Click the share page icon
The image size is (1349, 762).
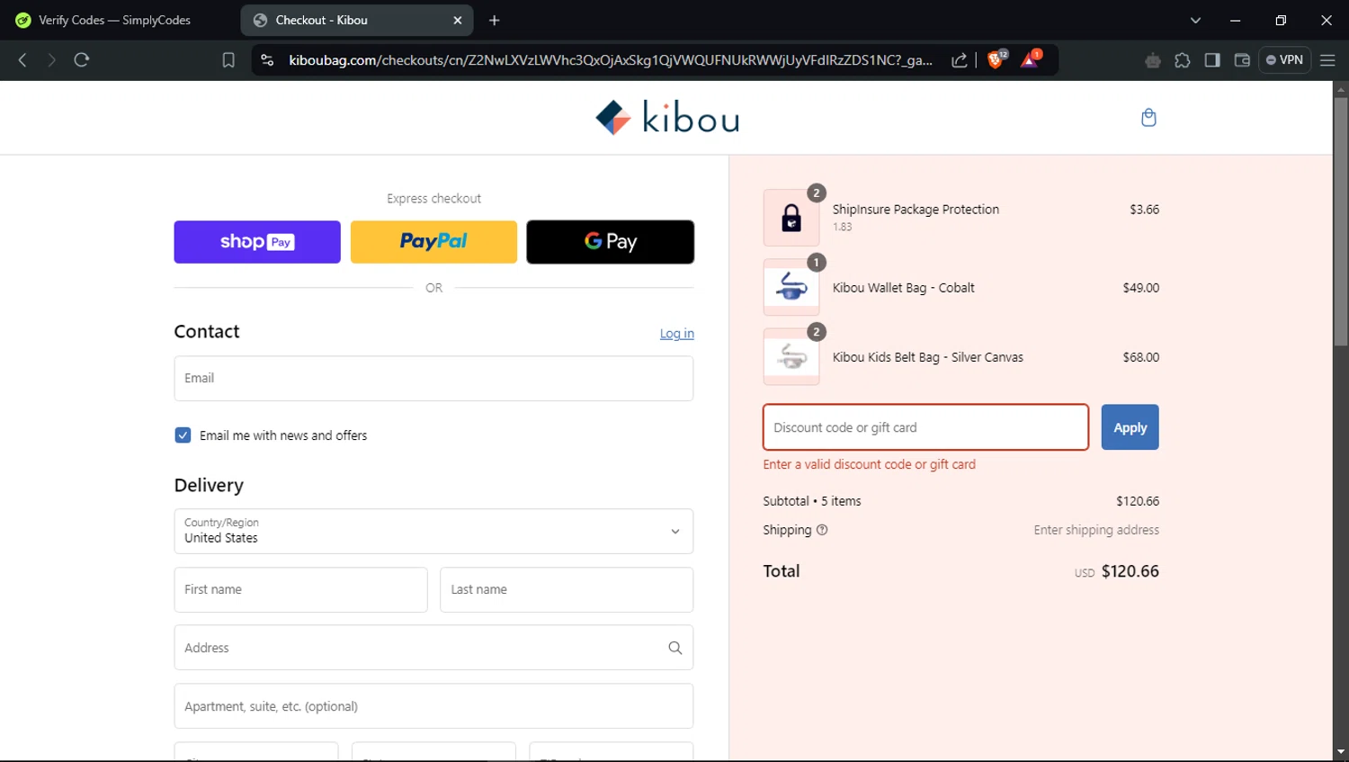tap(960, 60)
